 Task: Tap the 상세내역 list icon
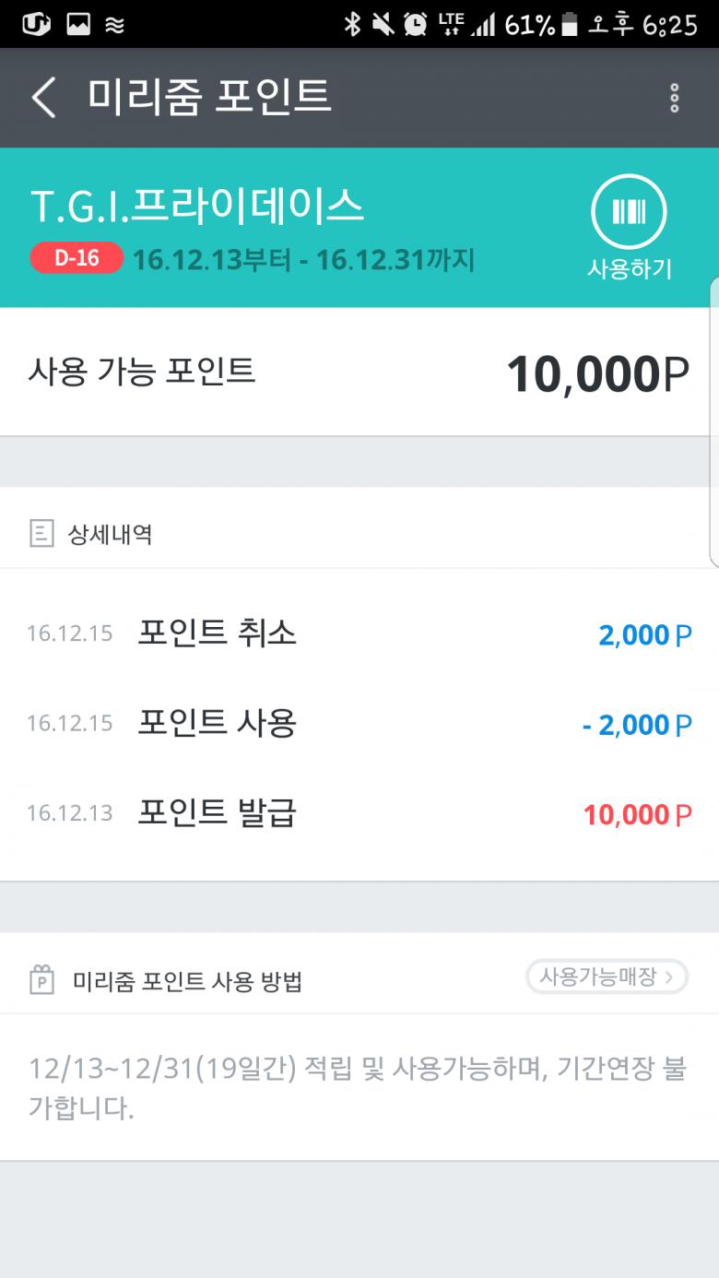pos(41,533)
